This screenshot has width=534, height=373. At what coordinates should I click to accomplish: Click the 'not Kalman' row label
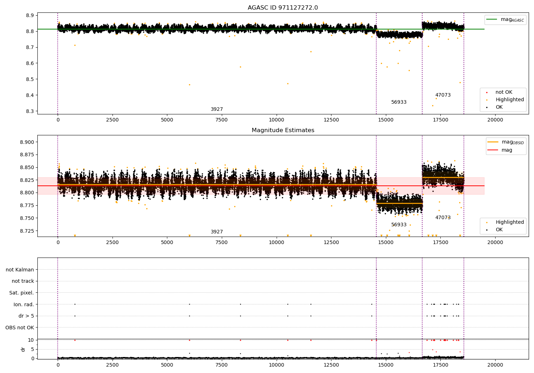coord(20,270)
